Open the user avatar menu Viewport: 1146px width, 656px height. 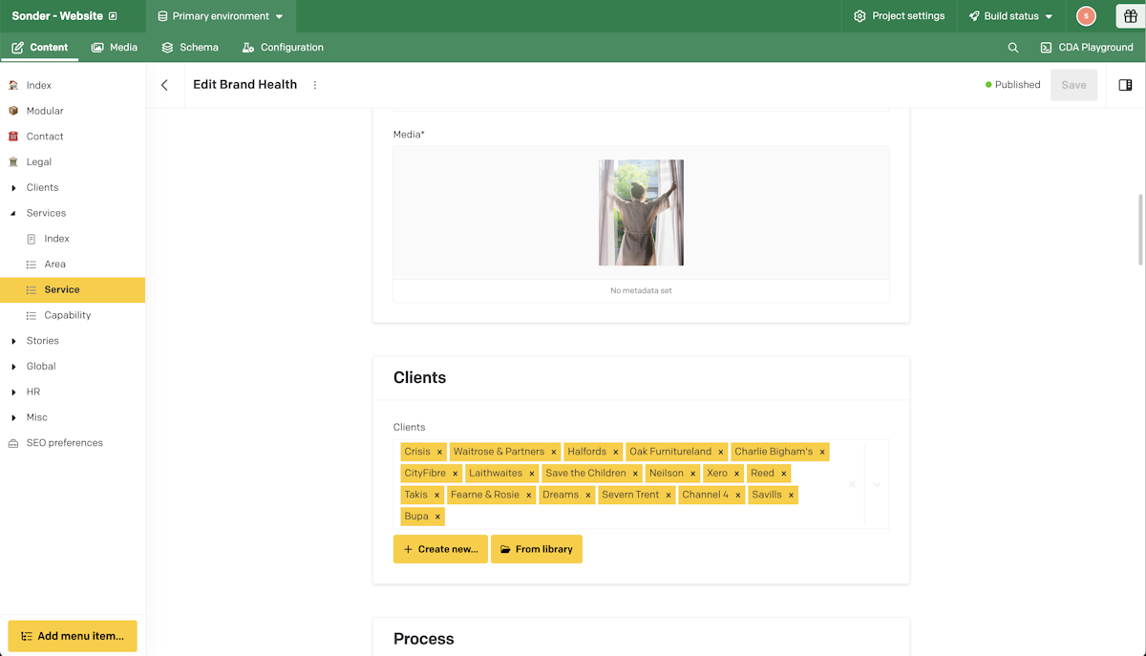click(1086, 16)
